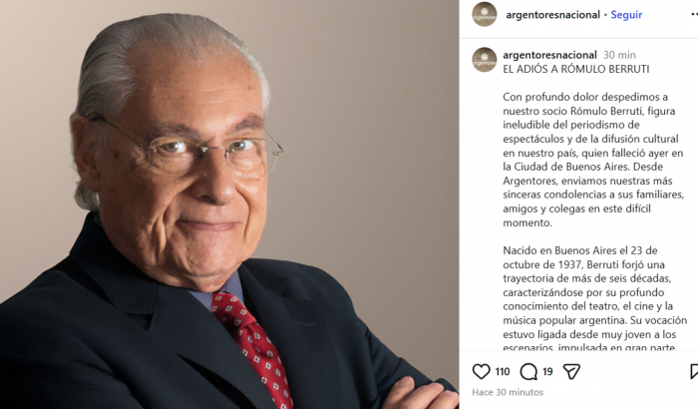Open the argentoresnacional profile avatar in header
This screenshot has height=409, width=698.
485,14
